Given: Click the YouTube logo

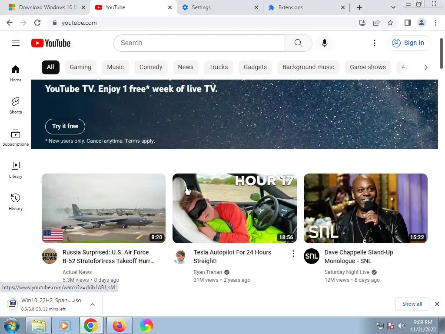Looking at the screenshot, I should click(x=51, y=43).
